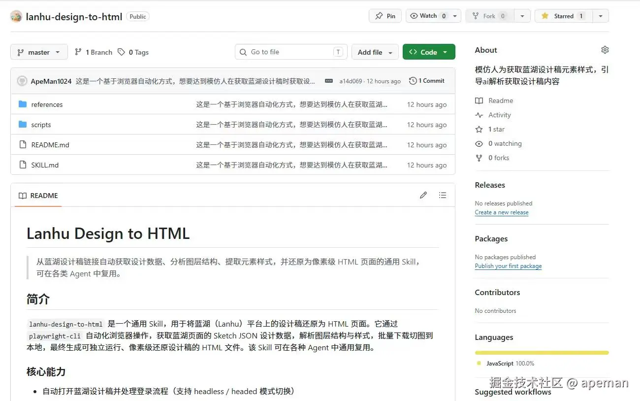Image resolution: width=640 pixels, height=401 pixels.
Task: Open the README.md file
Action: [x=50, y=145]
